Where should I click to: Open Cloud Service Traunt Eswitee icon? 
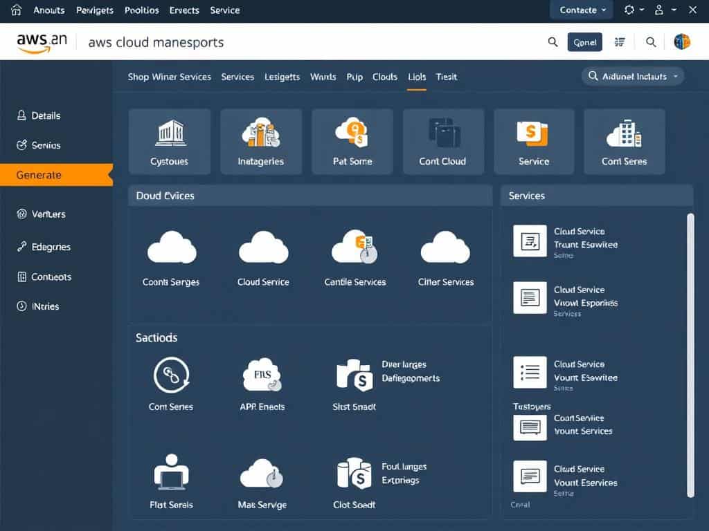(x=530, y=241)
